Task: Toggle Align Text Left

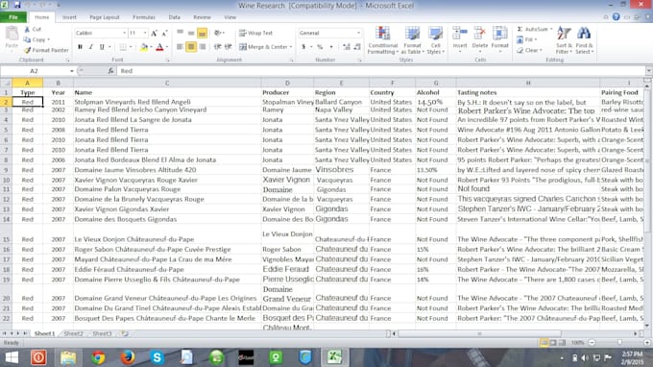Action: pyautogui.click(x=180, y=47)
